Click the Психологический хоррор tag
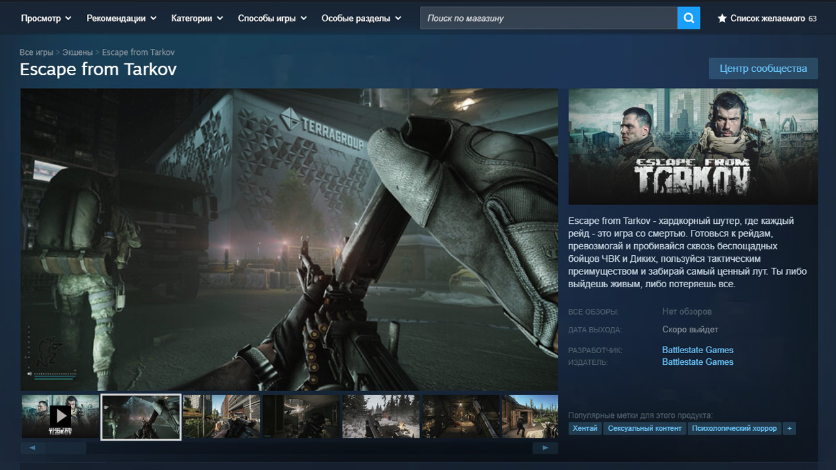Viewport: 836px width, 470px height. (734, 428)
